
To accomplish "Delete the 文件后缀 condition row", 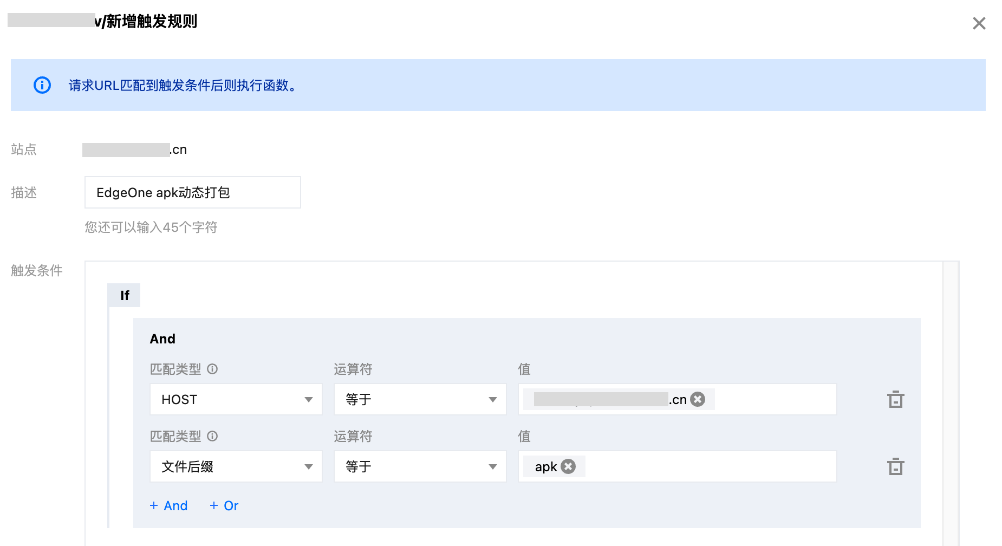I will pos(895,466).
